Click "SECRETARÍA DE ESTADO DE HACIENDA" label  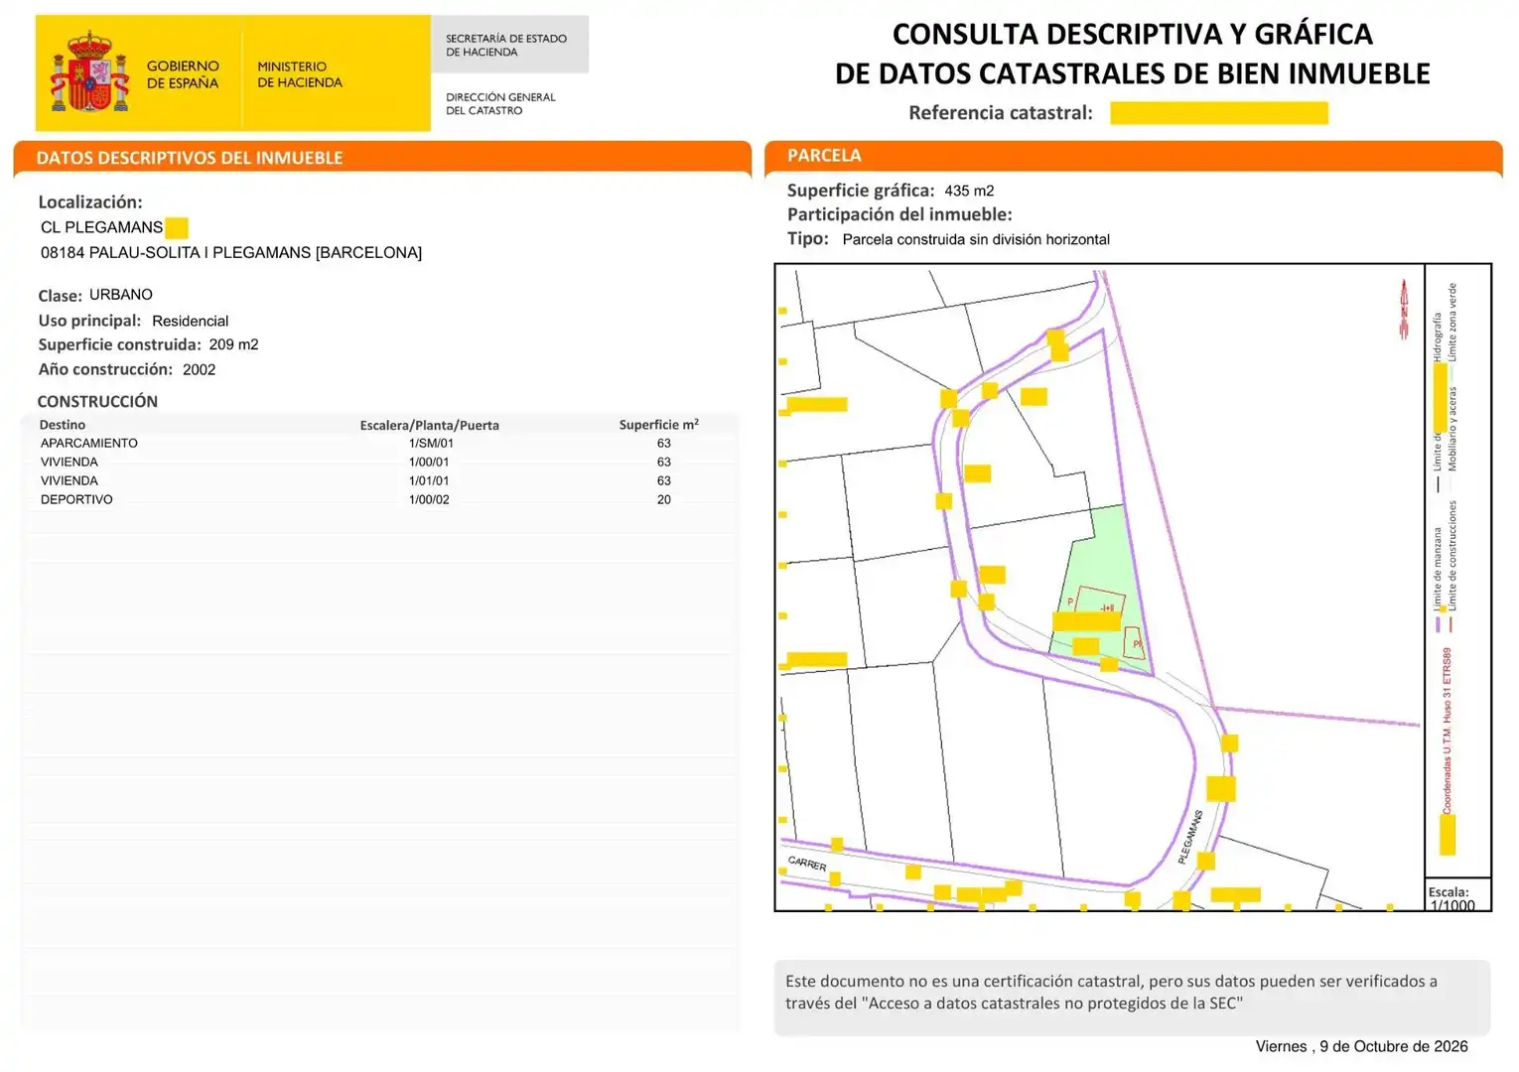coord(506,45)
